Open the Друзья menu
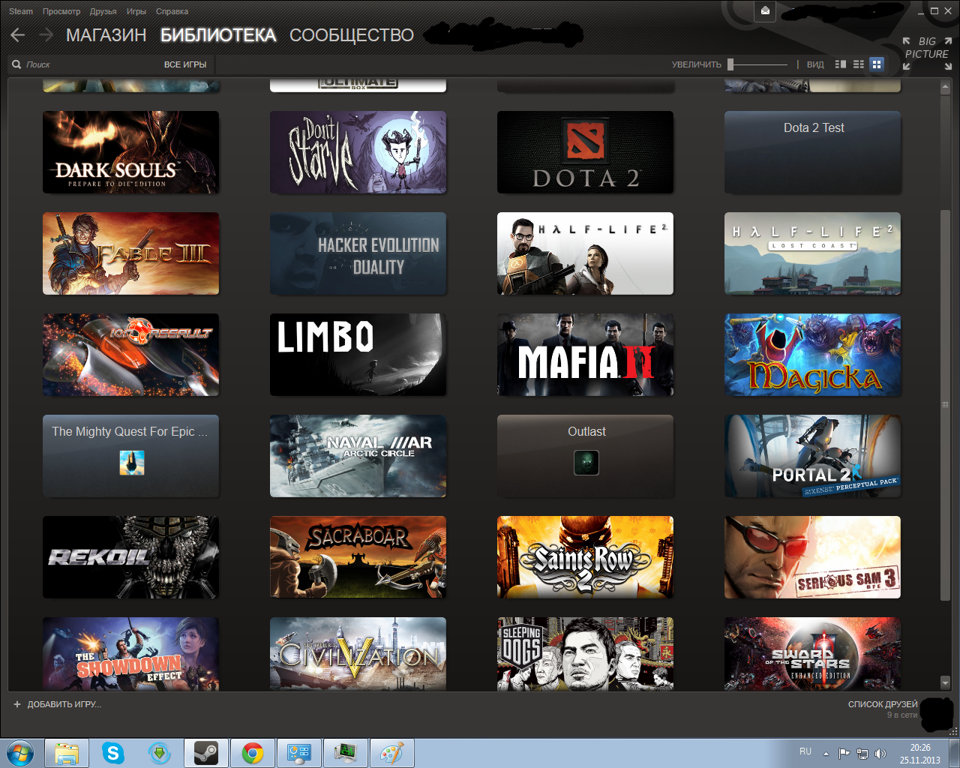This screenshot has height=768, width=960. [x=103, y=11]
